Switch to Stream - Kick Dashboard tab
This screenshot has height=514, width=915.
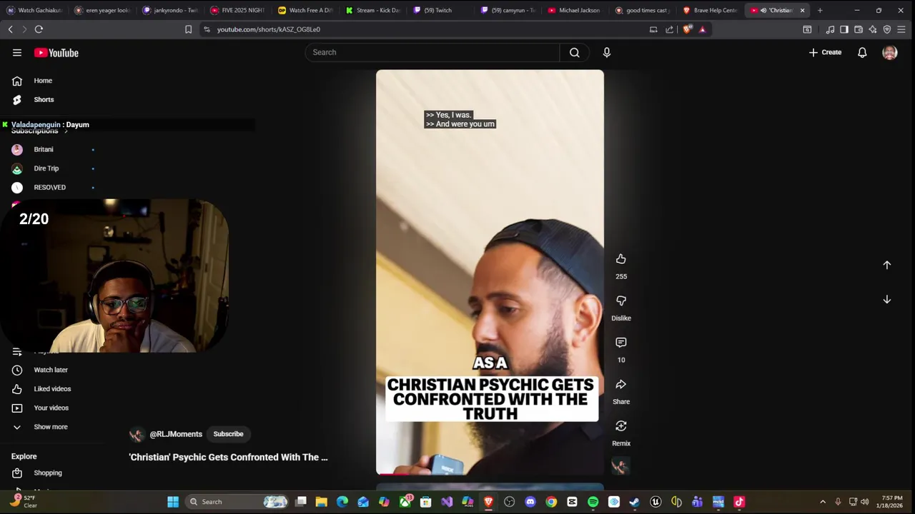click(x=373, y=10)
